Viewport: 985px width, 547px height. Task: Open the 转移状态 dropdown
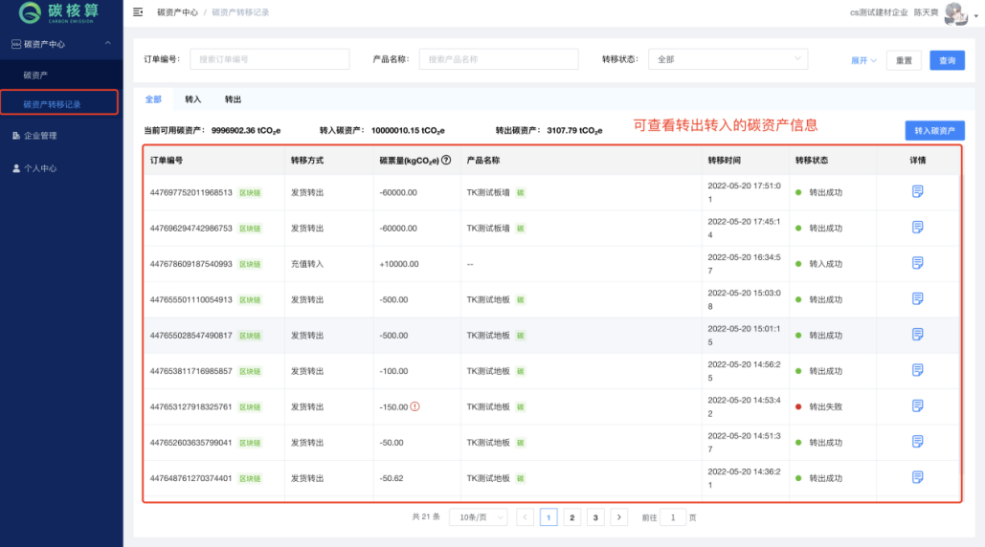(728, 59)
